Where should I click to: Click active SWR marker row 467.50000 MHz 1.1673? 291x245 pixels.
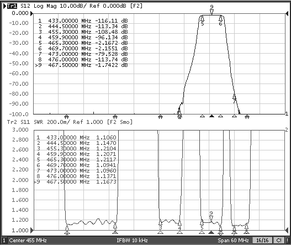click(x=75, y=181)
